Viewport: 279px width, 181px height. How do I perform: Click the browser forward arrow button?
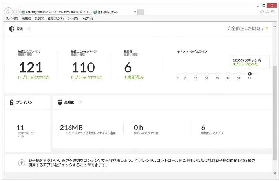tap(16, 12)
